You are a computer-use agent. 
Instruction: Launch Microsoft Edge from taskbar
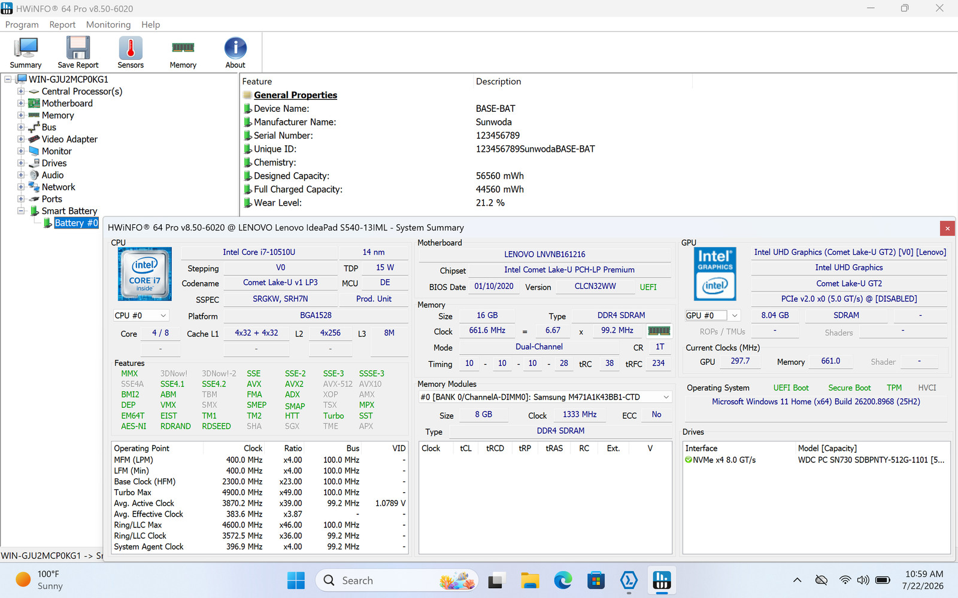(x=563, y=580)
